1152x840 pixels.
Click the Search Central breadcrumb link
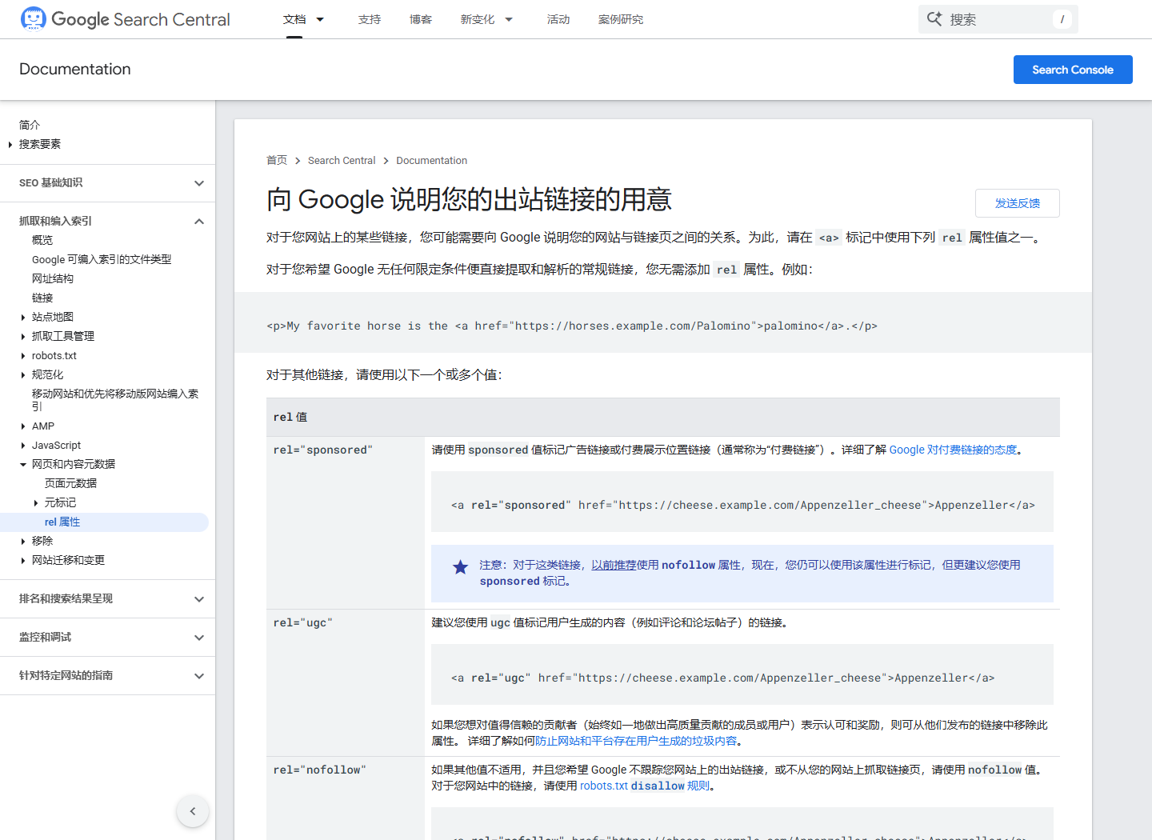(x=342, y=160)
